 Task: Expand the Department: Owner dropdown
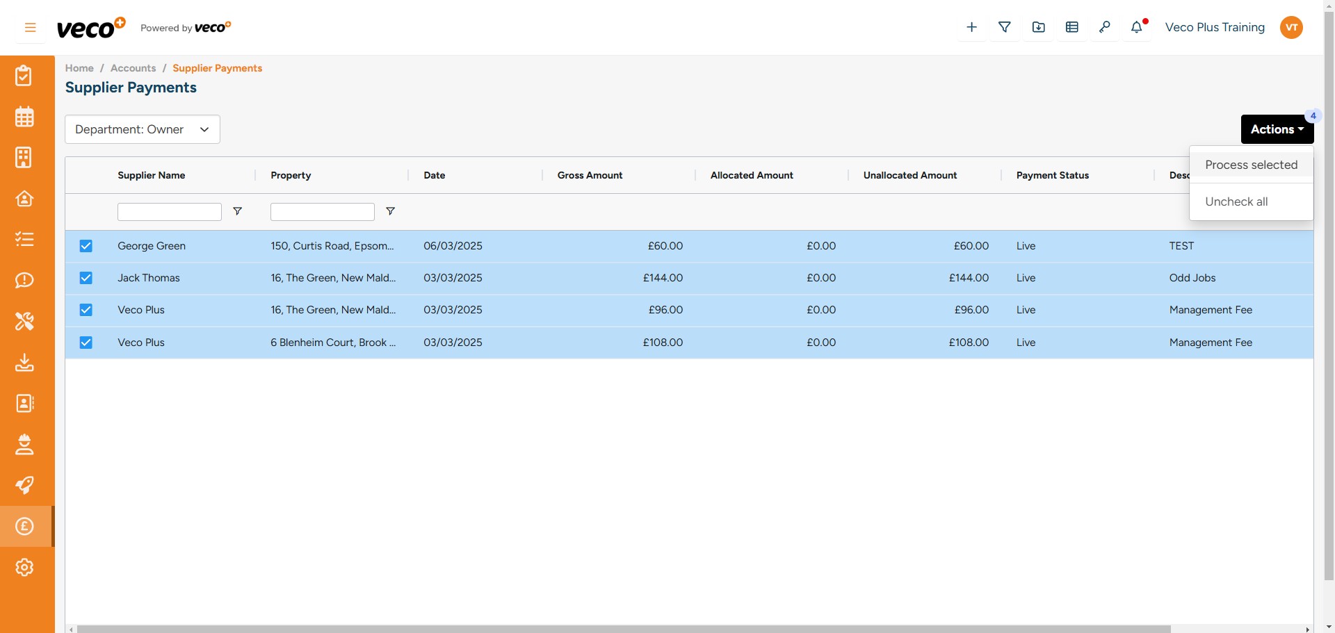click(x=143, y=129)
